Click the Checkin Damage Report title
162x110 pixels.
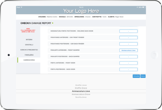(36, 23)
